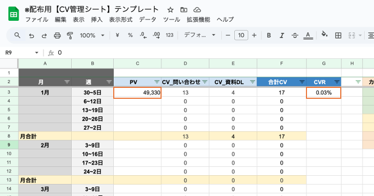
Task: Click the R9 name box field
Action: (x=21, y=53)
